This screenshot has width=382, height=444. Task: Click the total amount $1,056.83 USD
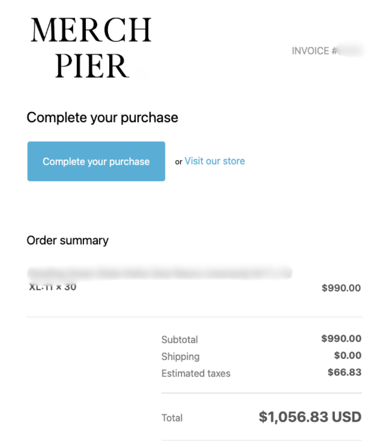tap(310, 417)
